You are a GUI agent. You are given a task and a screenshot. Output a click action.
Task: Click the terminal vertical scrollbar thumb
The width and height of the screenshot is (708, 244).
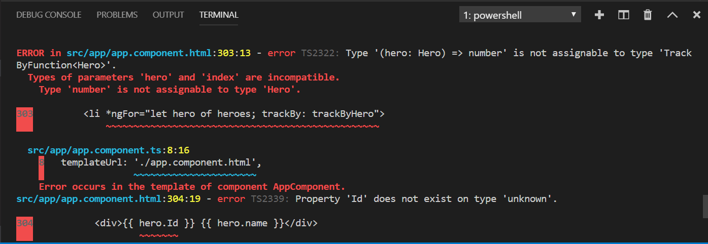click(704, 206)
